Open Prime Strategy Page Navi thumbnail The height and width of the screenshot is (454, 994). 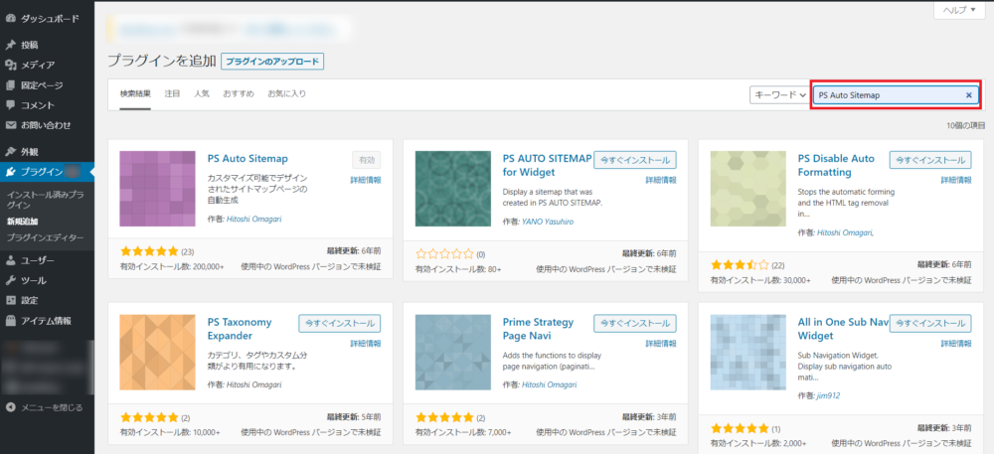click(453, 352)
